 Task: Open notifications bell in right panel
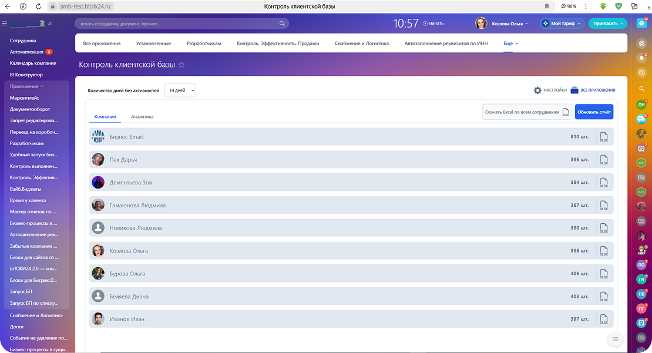pos(641,58)
